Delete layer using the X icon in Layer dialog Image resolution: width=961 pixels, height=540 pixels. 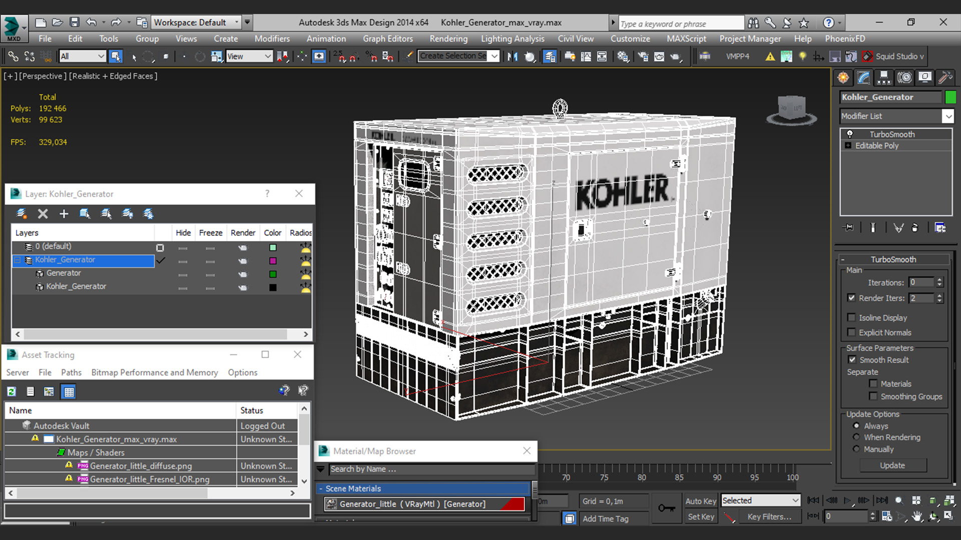click(43, 214)
